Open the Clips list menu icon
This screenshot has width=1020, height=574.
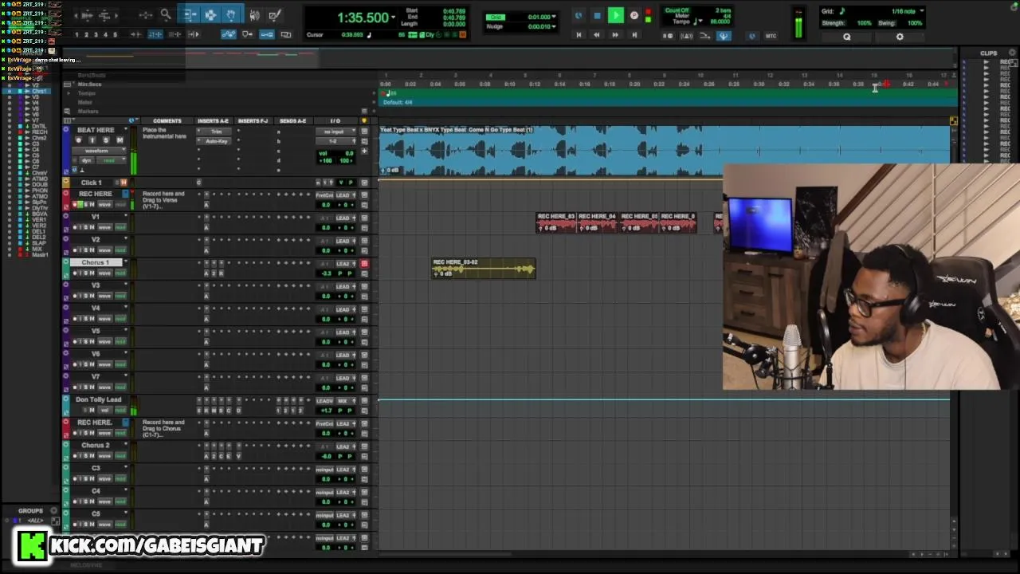pos(1014,53)
